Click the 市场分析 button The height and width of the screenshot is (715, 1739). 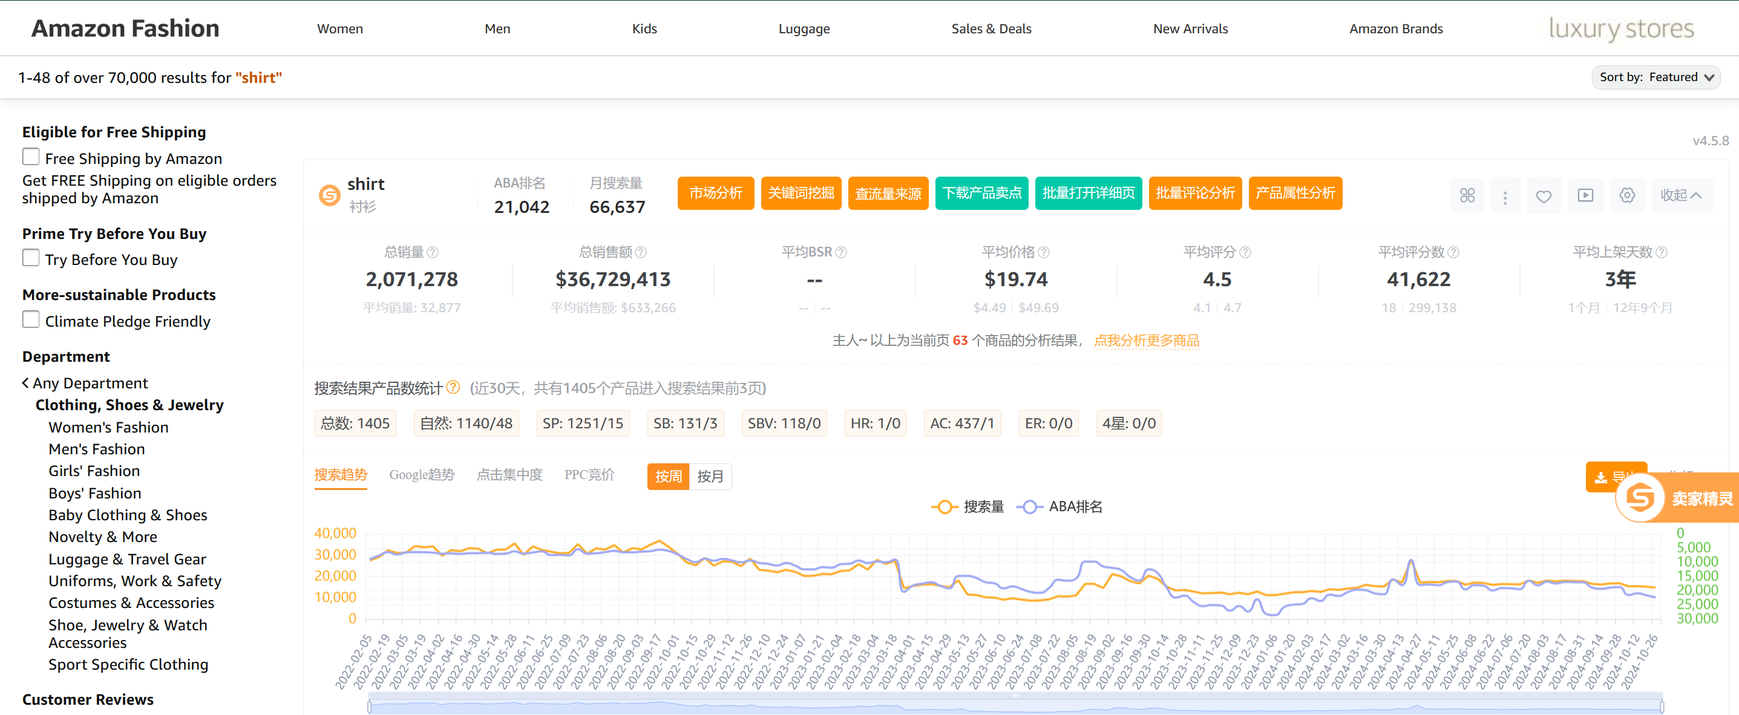pos(715,194)
